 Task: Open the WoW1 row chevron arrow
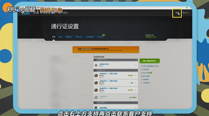pyautogui.click(x=136, y=76)
